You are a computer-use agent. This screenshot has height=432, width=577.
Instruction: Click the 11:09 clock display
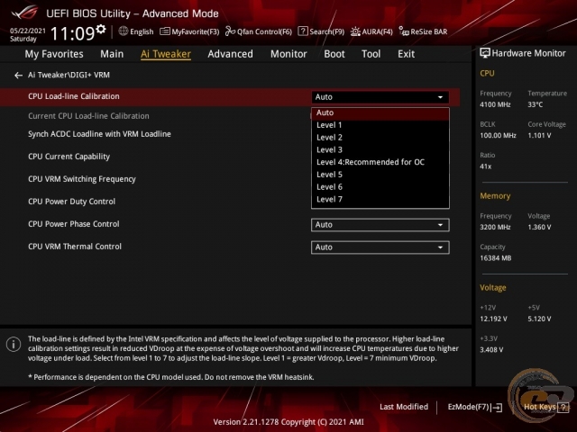coord(72,34)
